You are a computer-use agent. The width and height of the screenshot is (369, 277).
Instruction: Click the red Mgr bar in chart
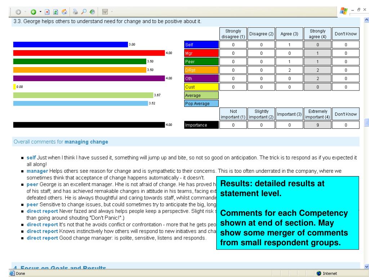point(89,53)
